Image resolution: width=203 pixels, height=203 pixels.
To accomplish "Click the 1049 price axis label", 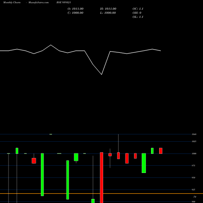I will coord(194,134).
